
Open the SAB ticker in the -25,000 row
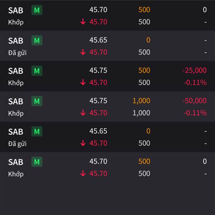pos(16,71)
